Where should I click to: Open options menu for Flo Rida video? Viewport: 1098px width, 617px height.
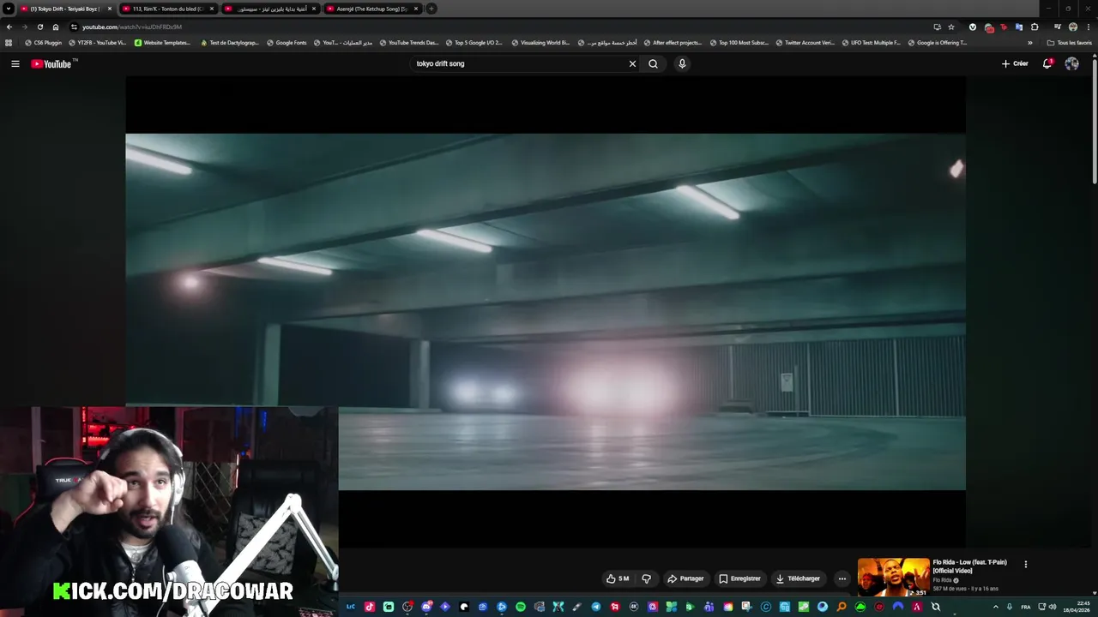(x=1025, y=564)
